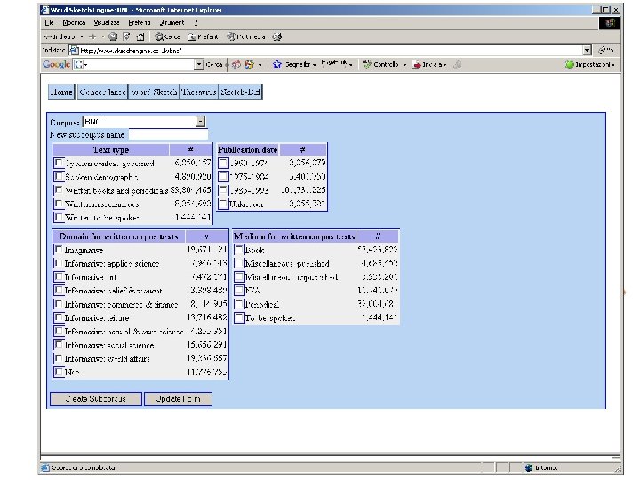
Task: Check Informative: world affairs domain
Action: pos(59,358)
